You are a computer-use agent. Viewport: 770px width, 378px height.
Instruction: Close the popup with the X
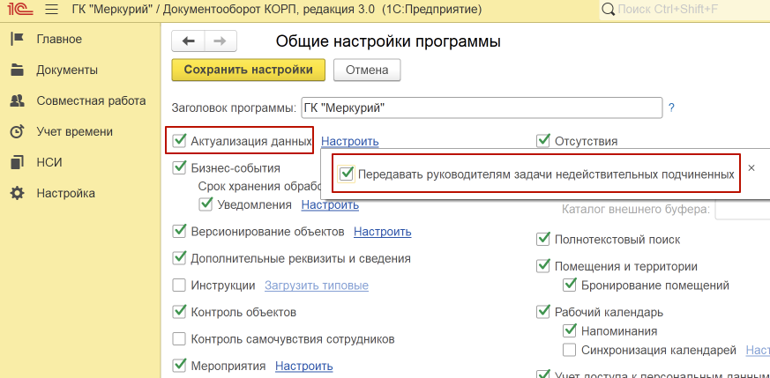(751, 167)
